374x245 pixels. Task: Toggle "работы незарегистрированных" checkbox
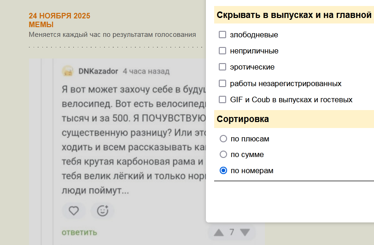tap(222, 83)
